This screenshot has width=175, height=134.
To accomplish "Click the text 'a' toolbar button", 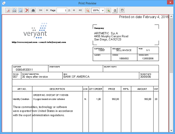I will click(x=115, y=10).
